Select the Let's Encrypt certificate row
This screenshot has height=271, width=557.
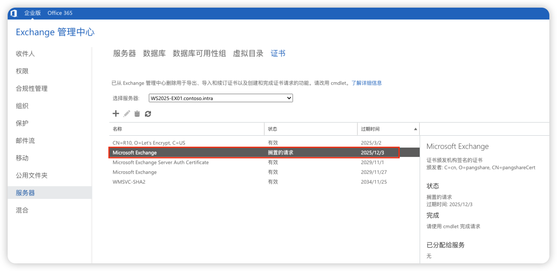pos(149,143)
